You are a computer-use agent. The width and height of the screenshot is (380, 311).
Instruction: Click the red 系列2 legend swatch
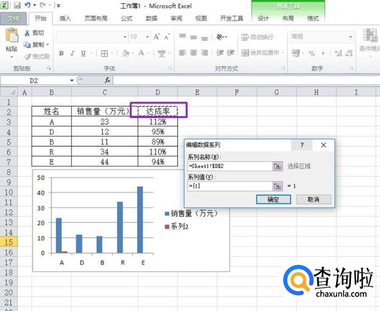[167, 226]
